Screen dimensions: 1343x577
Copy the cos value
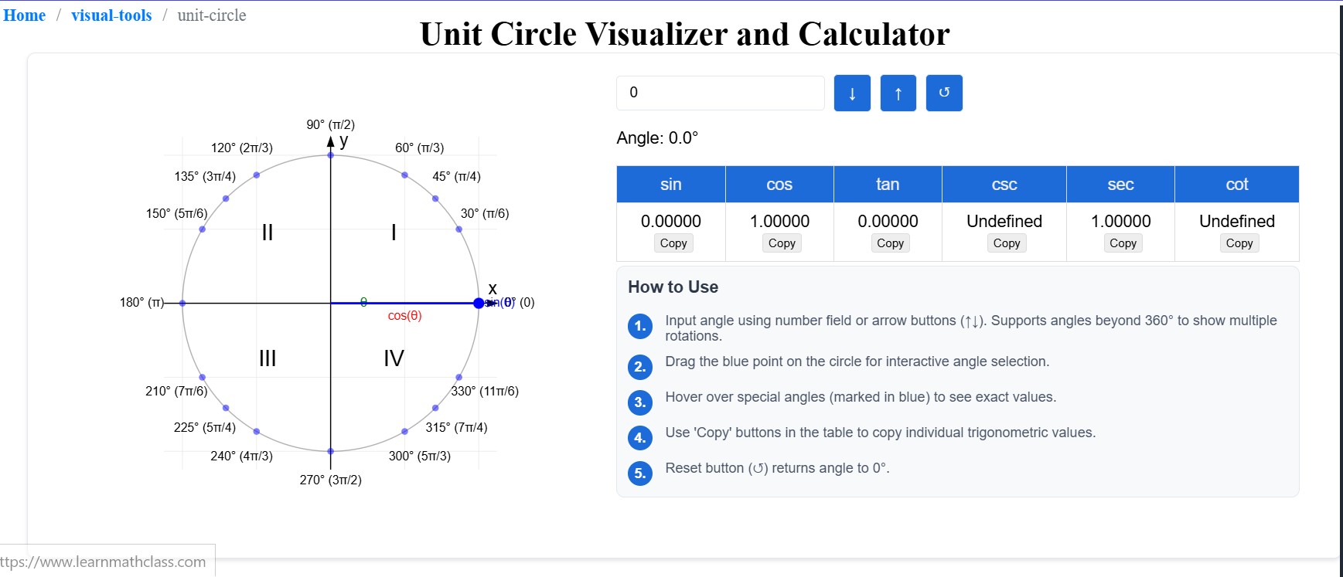(x=782, y=243)
